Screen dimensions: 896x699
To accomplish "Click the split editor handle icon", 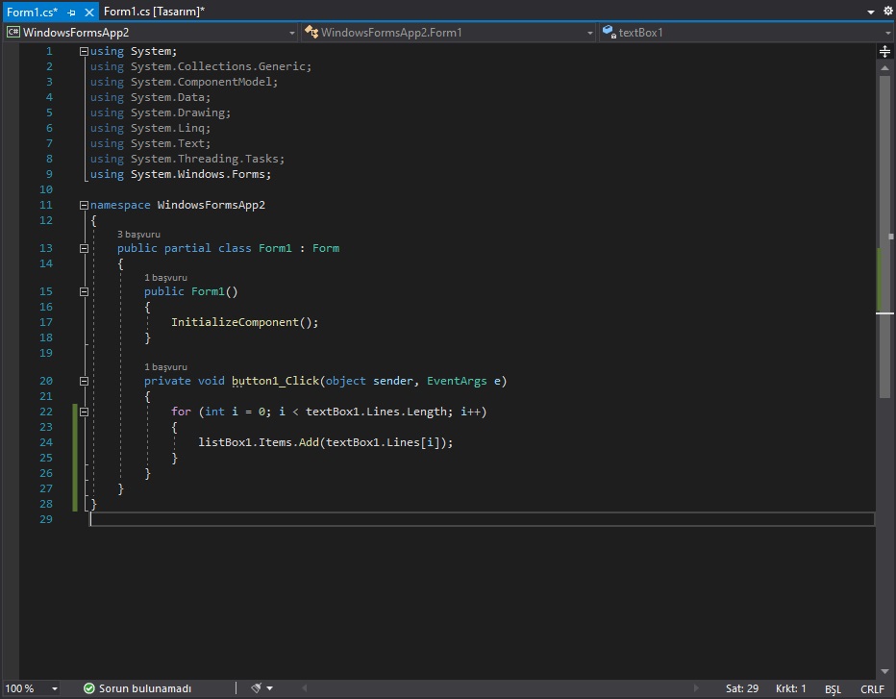I will pos(884,51).
